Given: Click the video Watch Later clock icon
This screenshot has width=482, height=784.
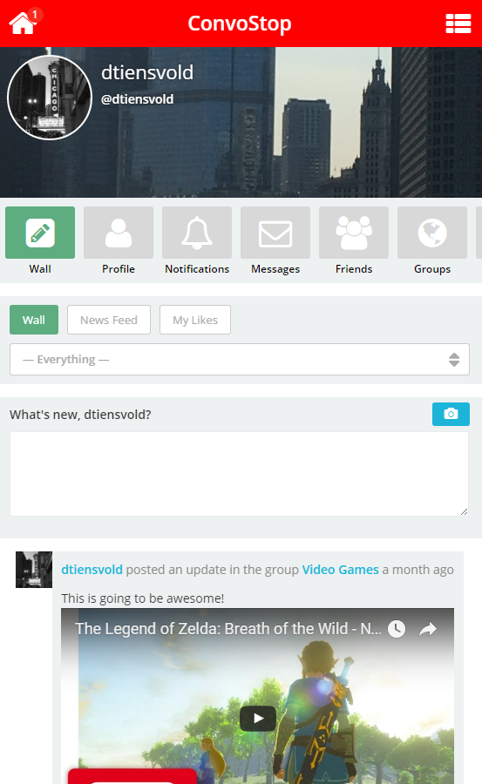Looking at the screenshot, I should click(x=397, y=628).
